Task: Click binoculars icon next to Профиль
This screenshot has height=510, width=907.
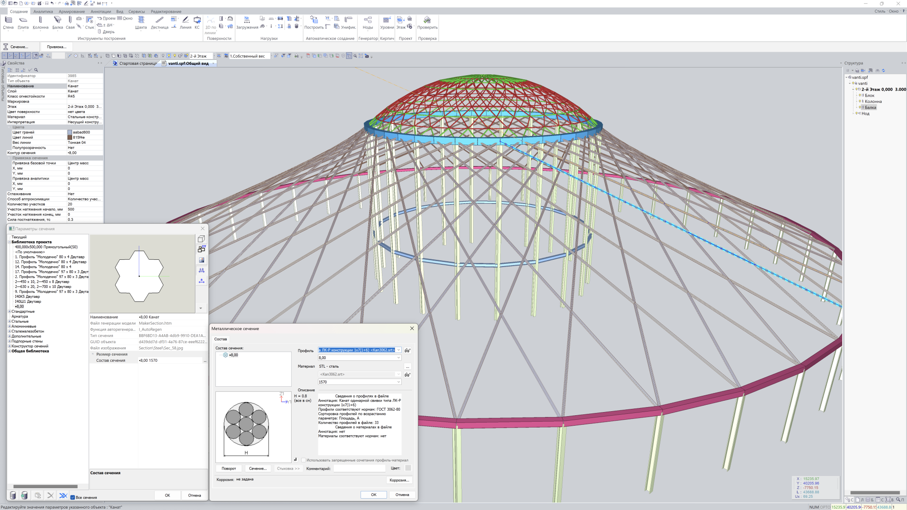Action: click(407, 350)
